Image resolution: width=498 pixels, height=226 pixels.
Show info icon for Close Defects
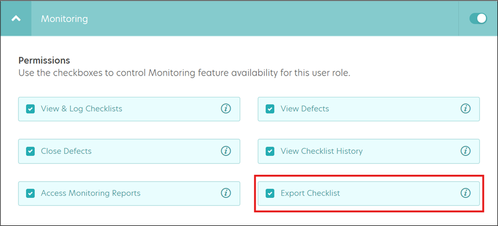(x=226, y=151)
